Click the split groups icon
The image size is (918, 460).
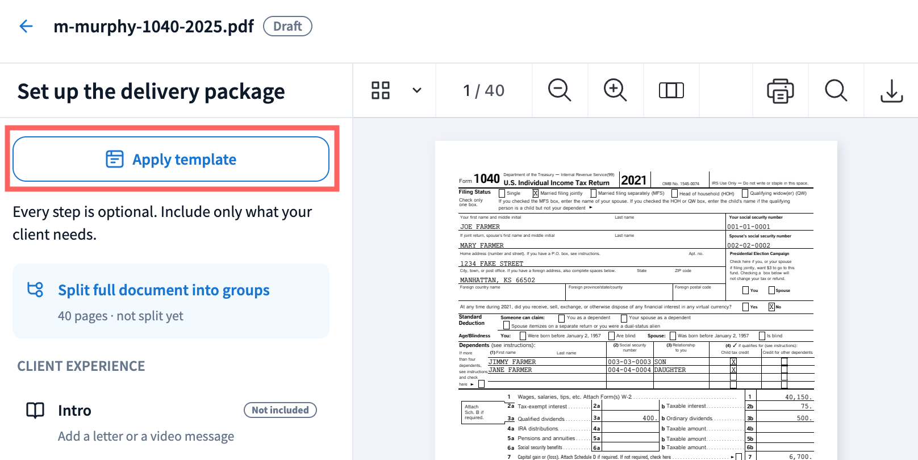[x=35, y=290]
